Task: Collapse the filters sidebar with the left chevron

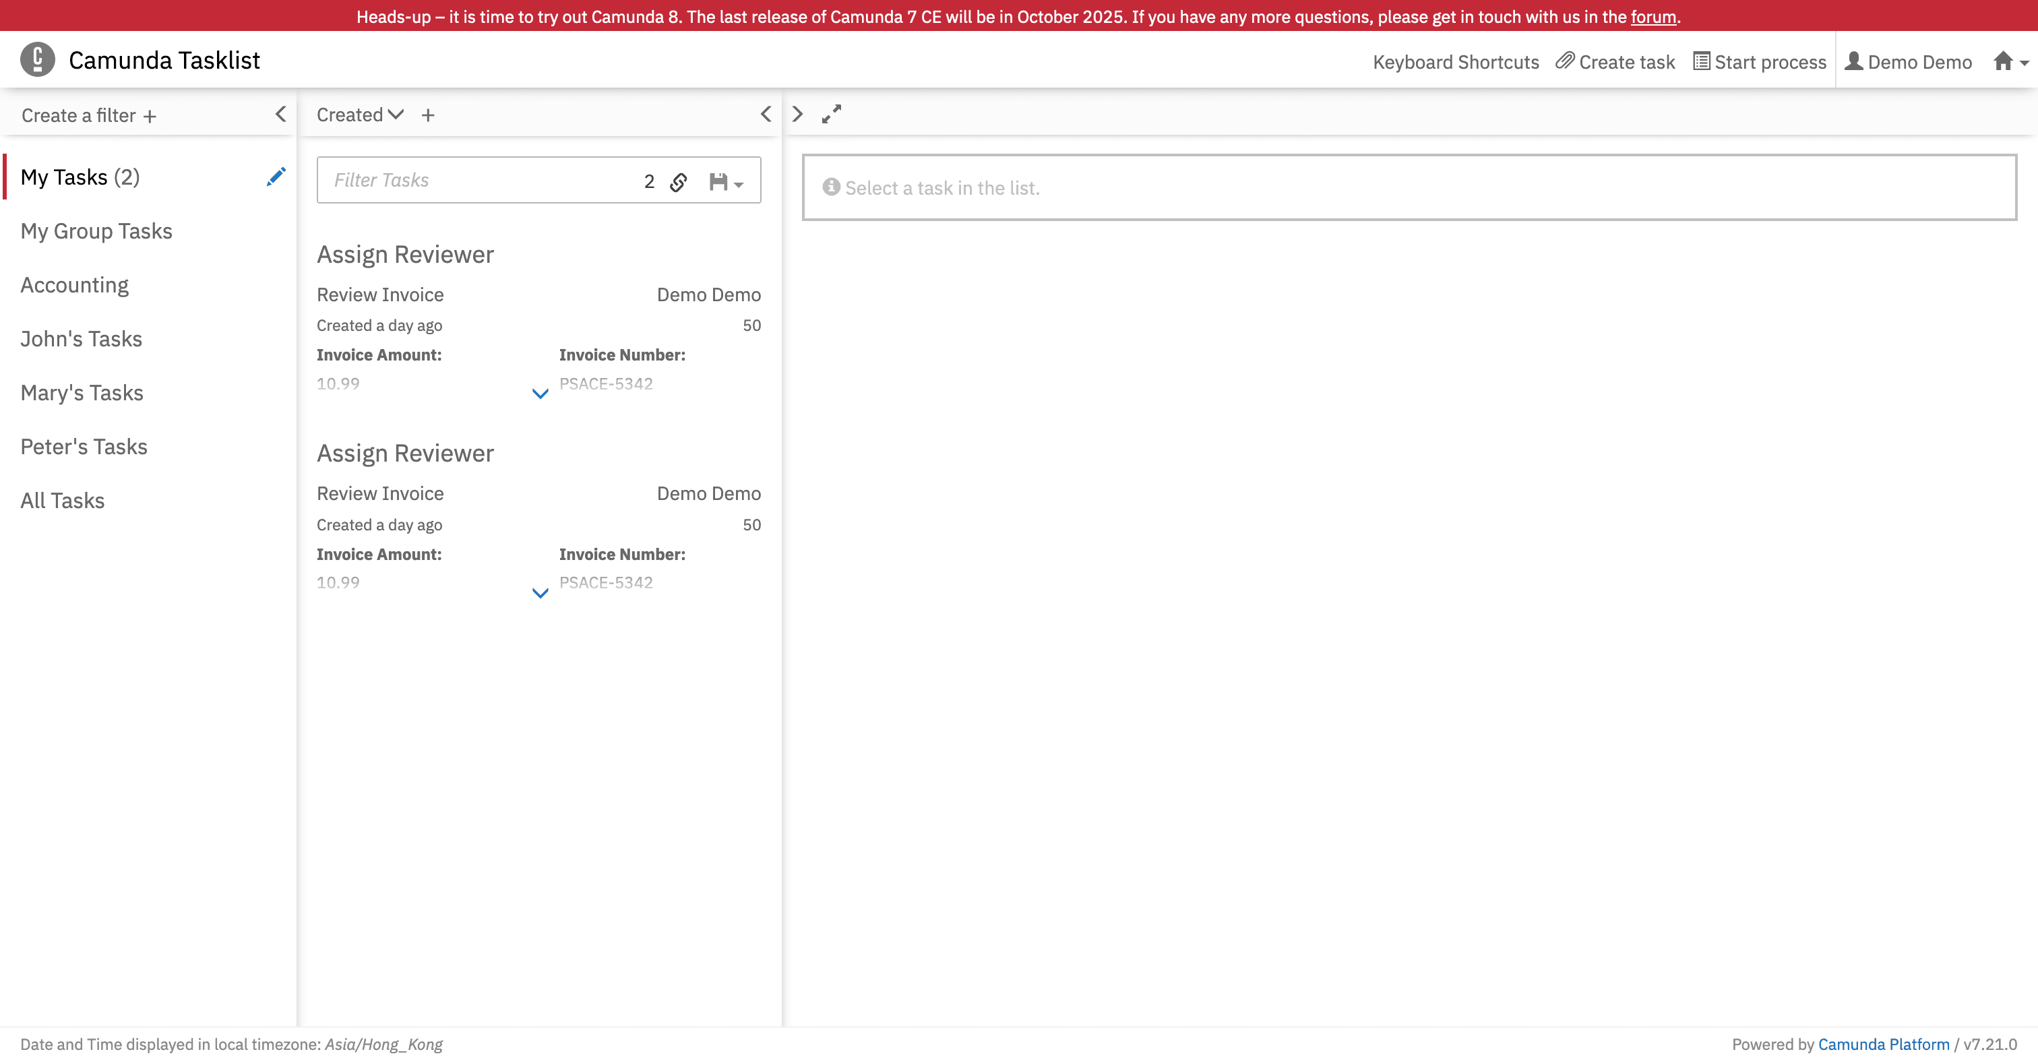Action: click(x=281, y=114)
